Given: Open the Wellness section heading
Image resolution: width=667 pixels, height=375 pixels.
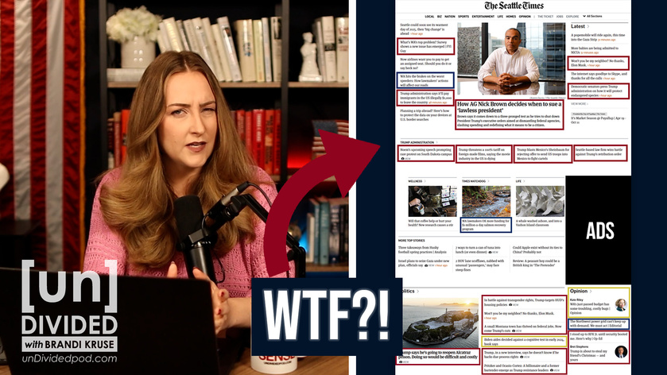Looking at the screenshot, I should pos(415,181).
